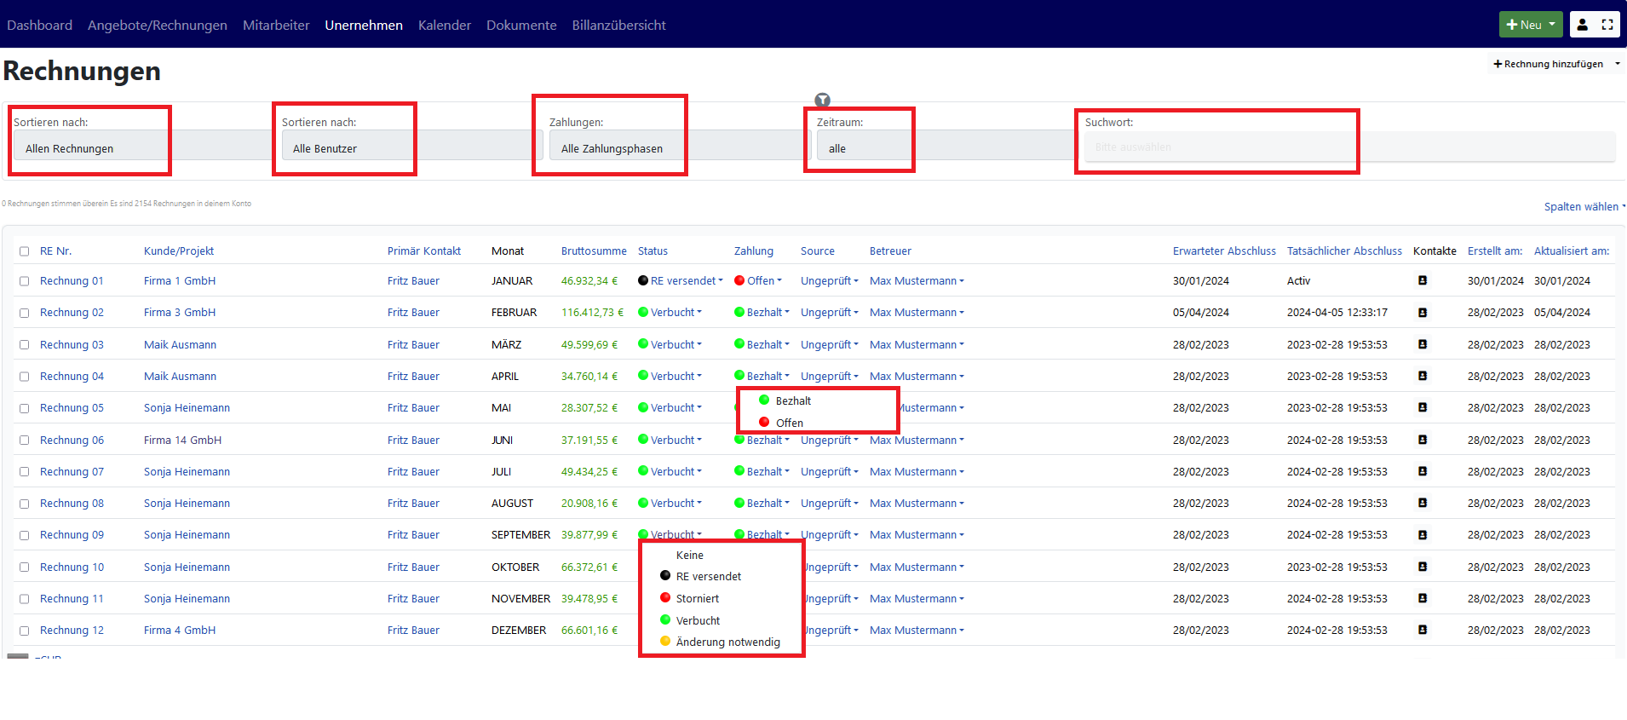Go to the Kalender navigation item
The width and height of the screenshot is (1627, 720).
point(444,26)
